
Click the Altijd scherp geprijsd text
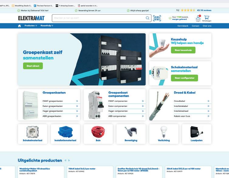[x=139, y=11]
